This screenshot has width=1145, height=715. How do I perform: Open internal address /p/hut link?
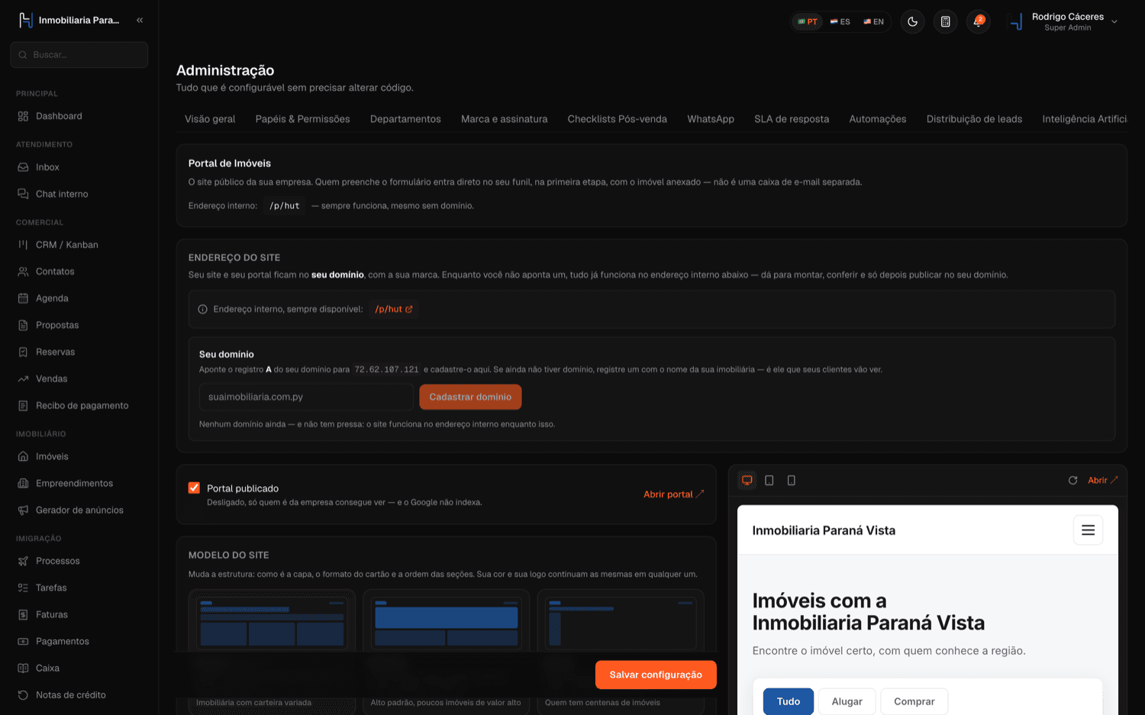tap(394, 309)
